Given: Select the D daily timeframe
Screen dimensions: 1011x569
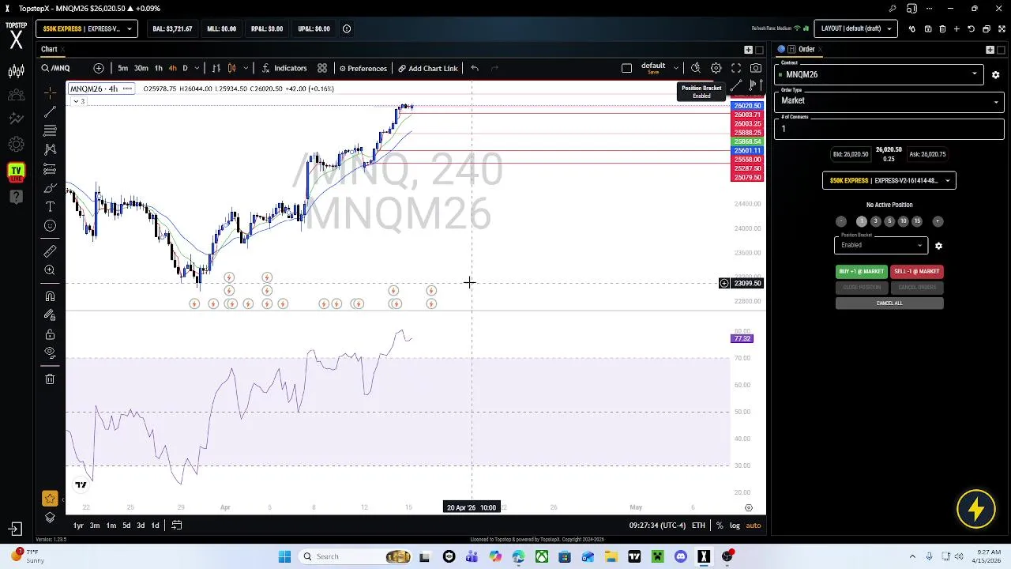Looking at the screenshot, I should 185,68.
